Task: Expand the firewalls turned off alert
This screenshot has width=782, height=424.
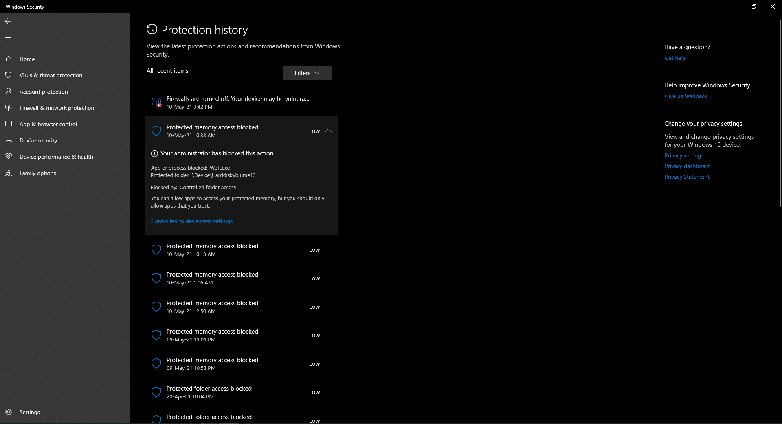Action: (241, 103)
